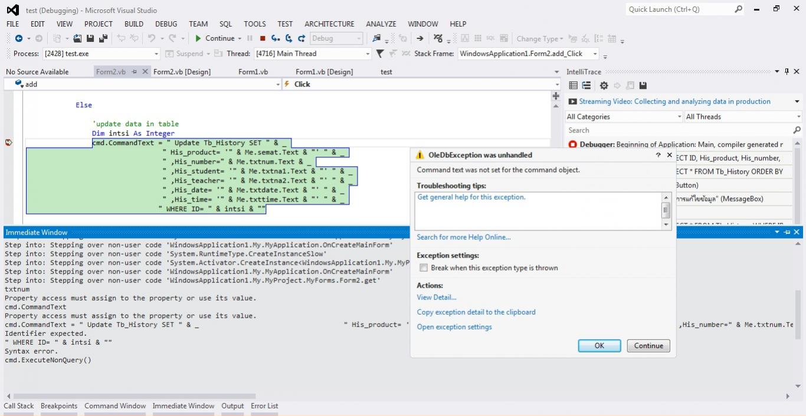806x416 pixels.
Task: Click the Step Into debug icon
Action: (276, 38)
